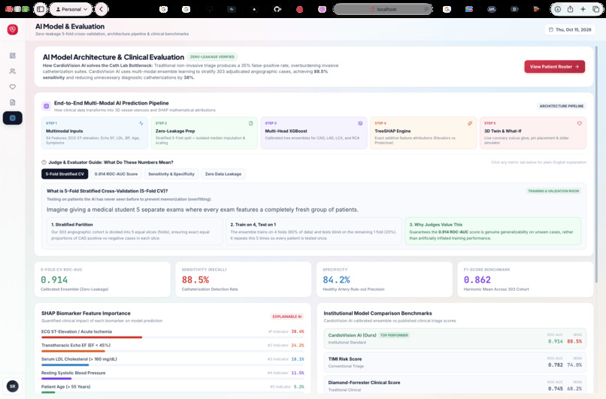606x399 pixels.
Task: Open the TreeSHAP Engine step card
Action: point(423,133)
